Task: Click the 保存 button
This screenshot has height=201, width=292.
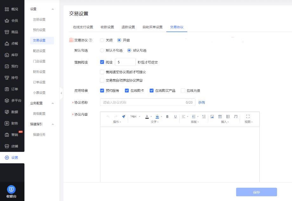Action: pos(256,192)
